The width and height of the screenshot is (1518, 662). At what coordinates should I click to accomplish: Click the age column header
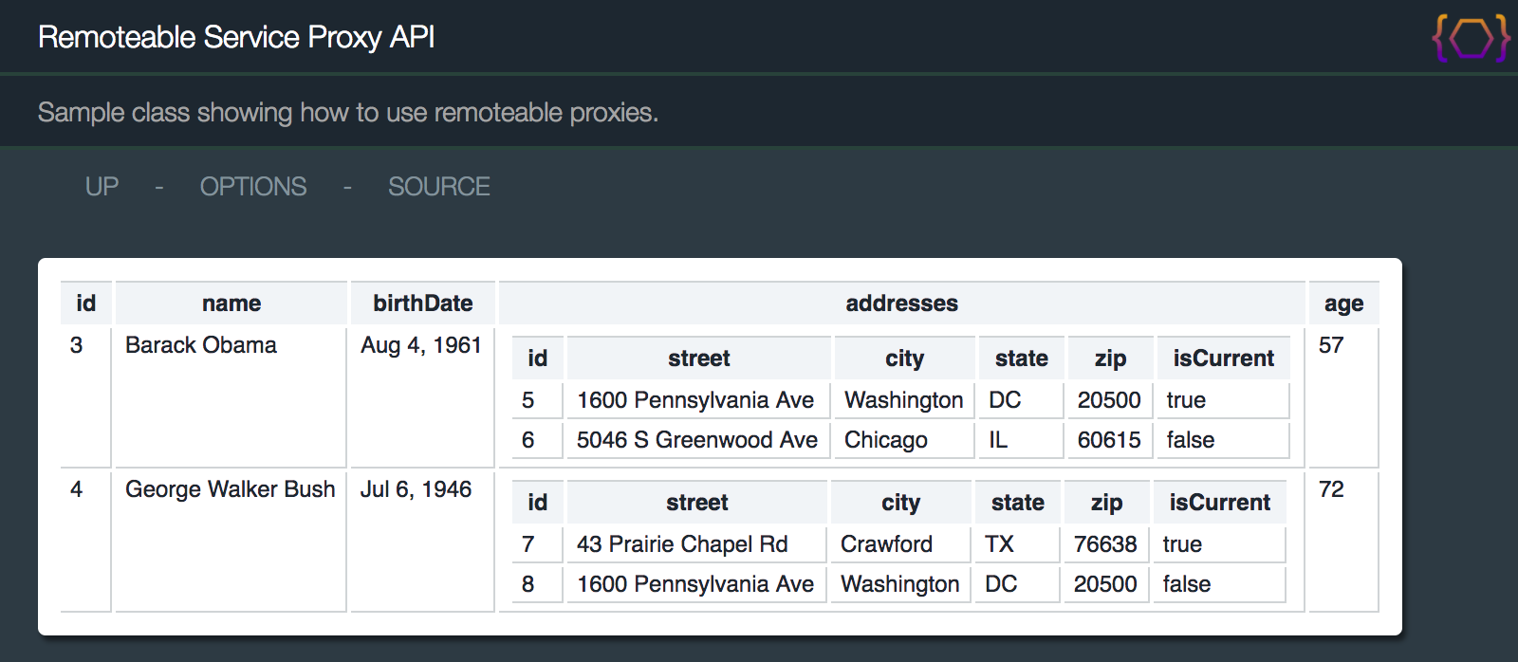click(x=1343, y=303)
